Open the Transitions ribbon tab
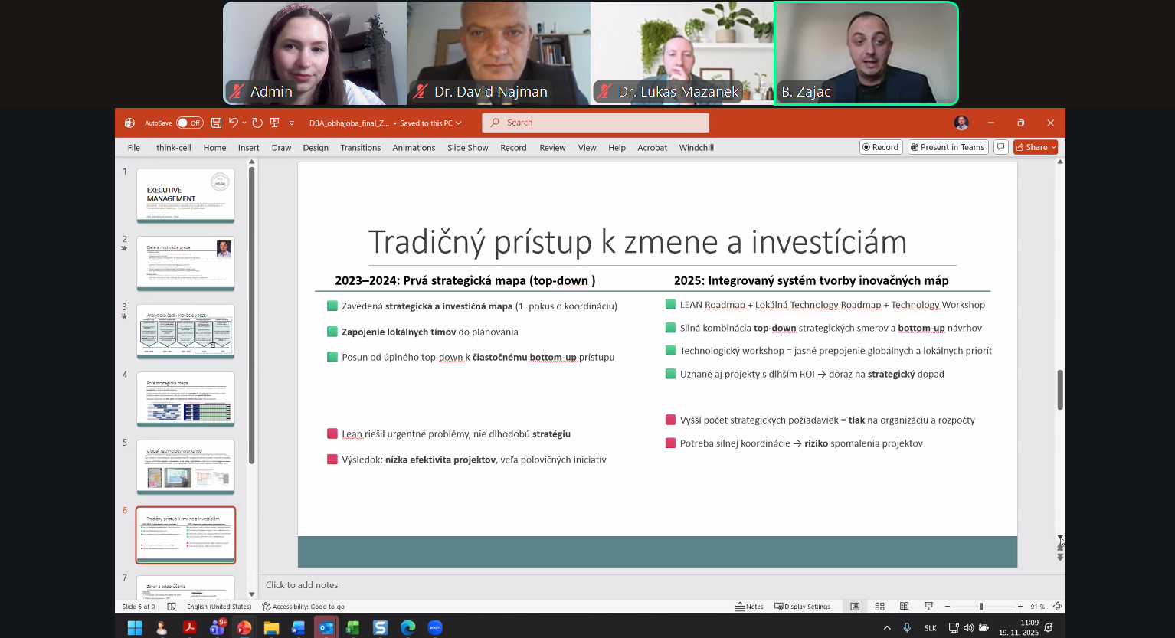The width and height of the screenshot is (1175, 638). click(360, 148)
